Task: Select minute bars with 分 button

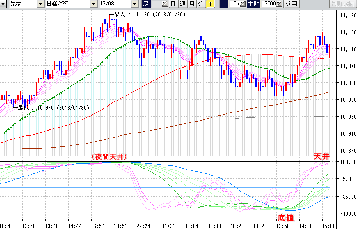Action: coord(200,4)
